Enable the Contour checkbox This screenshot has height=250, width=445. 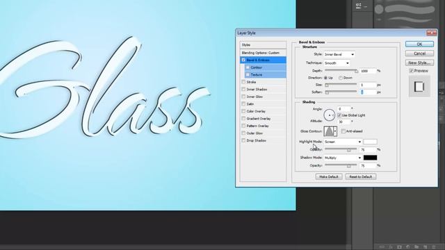248,67
